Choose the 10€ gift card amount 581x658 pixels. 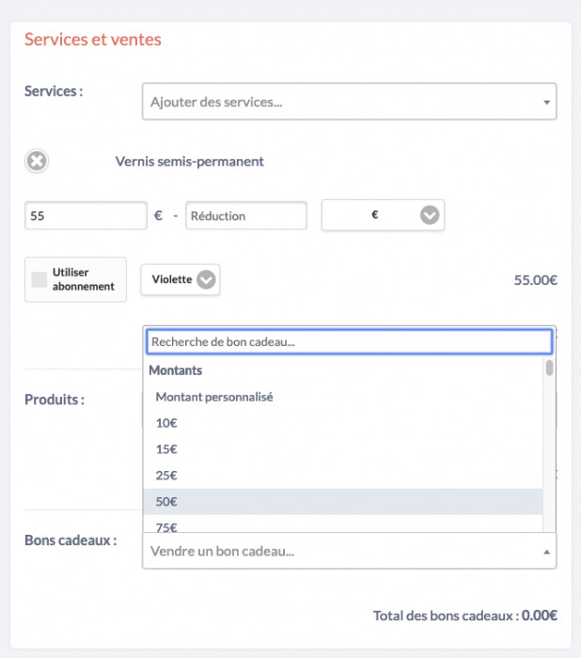point(167,423)
